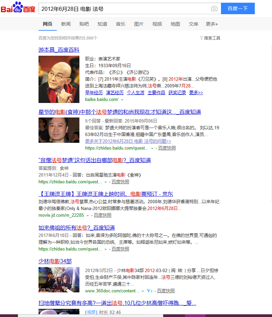This screenshot has width=272, height=317.
Task: Open the 获奖记录 link
Action: (x=177, y=93)
